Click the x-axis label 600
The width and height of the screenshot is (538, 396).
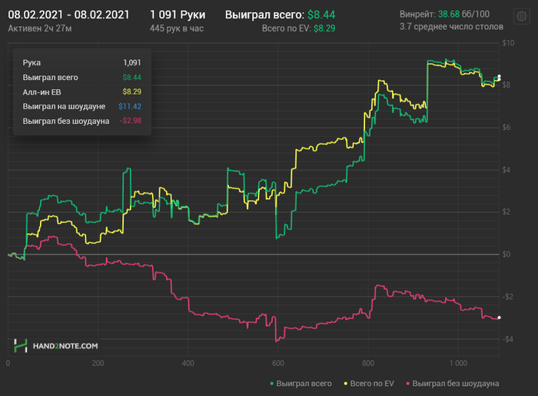pyautogui.click(x=278, y=363)
